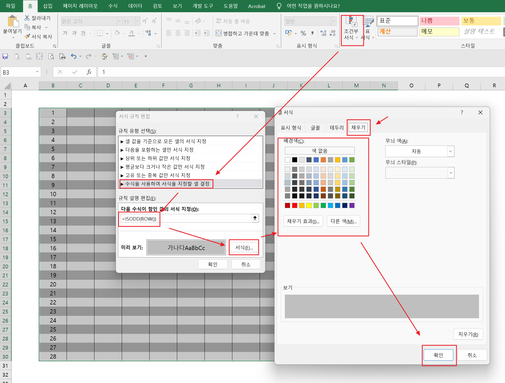Click the insert function fx icon

[x=89, y=72]
